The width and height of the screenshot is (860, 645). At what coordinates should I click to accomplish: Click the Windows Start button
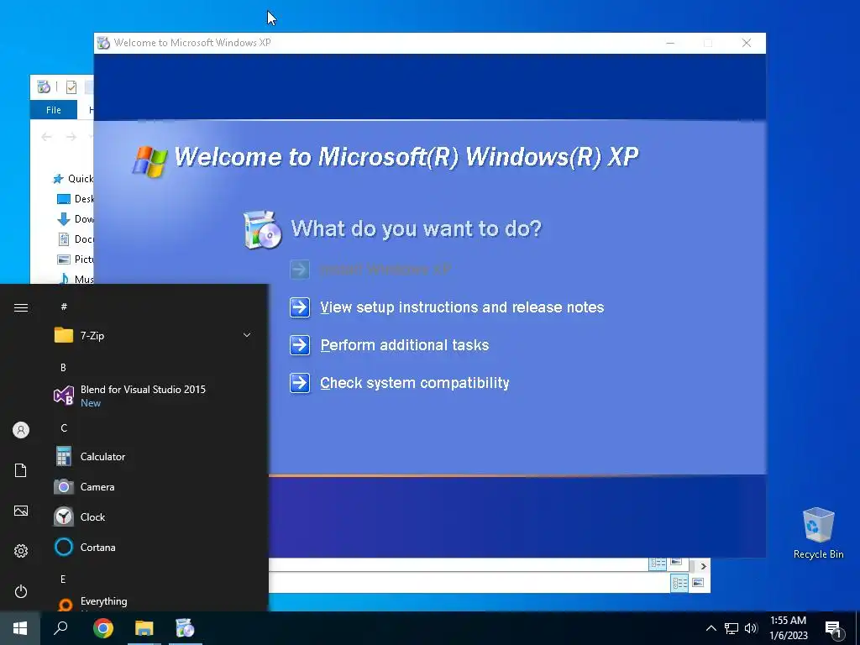(20, 628)
